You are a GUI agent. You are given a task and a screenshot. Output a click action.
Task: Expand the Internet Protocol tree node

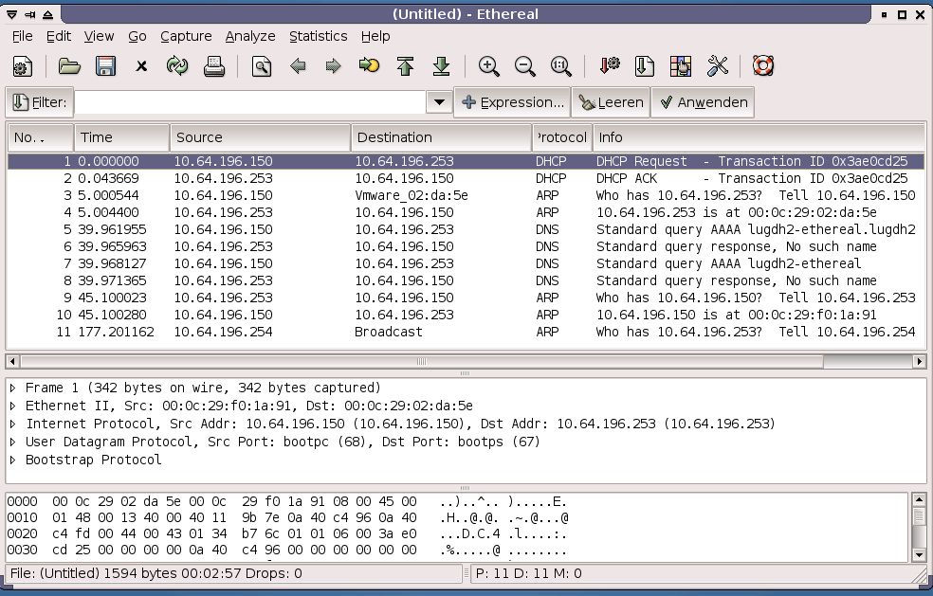pos(13,424)
